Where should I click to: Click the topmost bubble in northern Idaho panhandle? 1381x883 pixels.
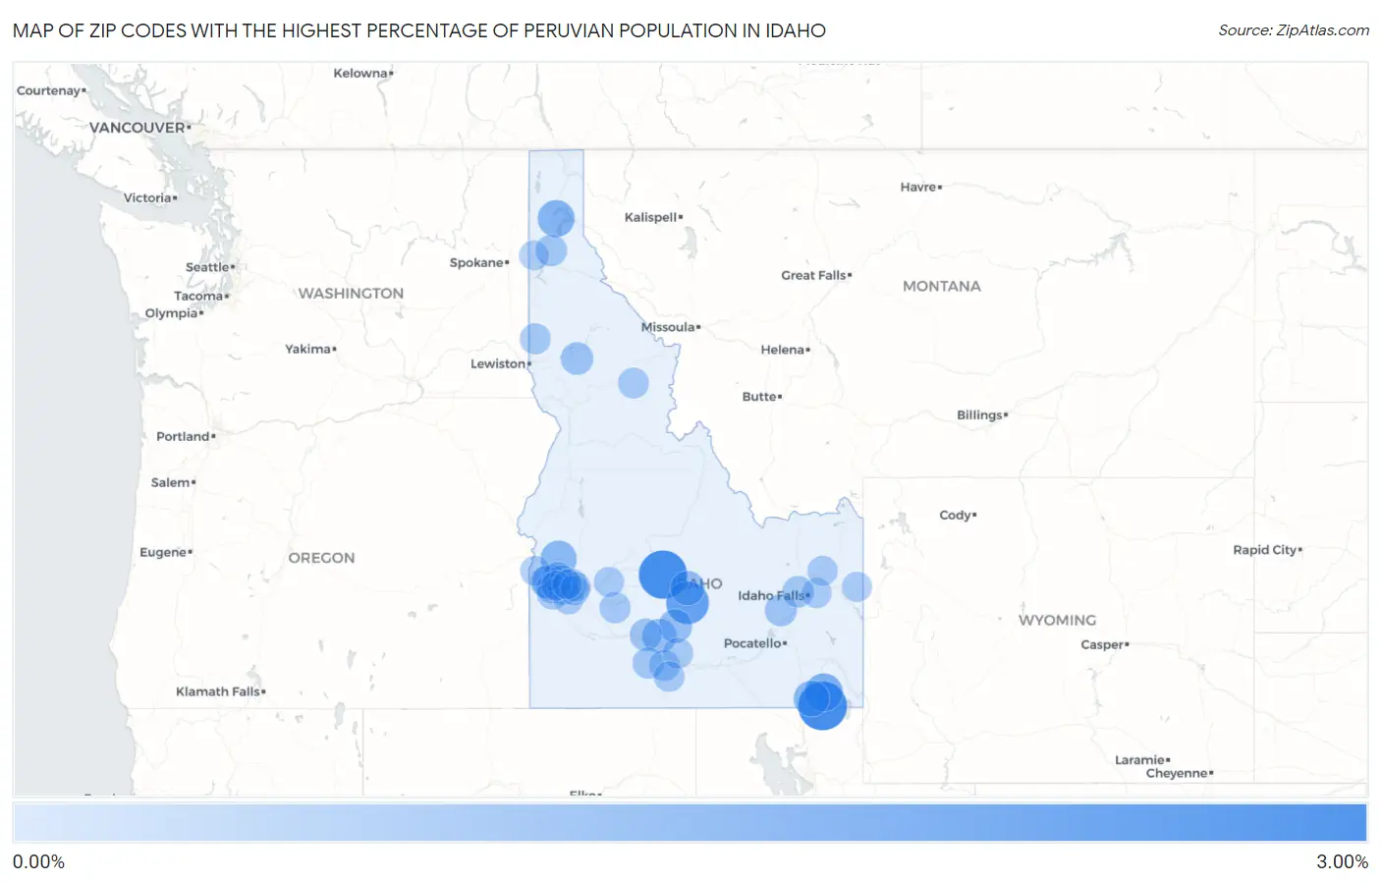click(x=556, y=218)
